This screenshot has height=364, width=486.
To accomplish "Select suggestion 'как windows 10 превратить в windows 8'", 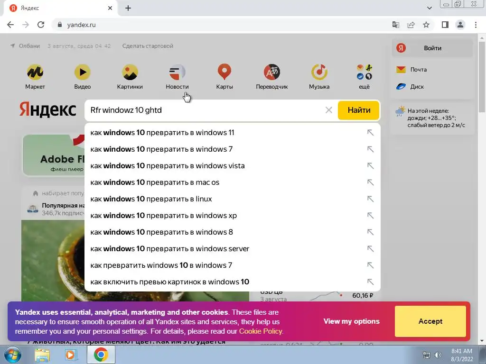I will [x=233, y=232].
